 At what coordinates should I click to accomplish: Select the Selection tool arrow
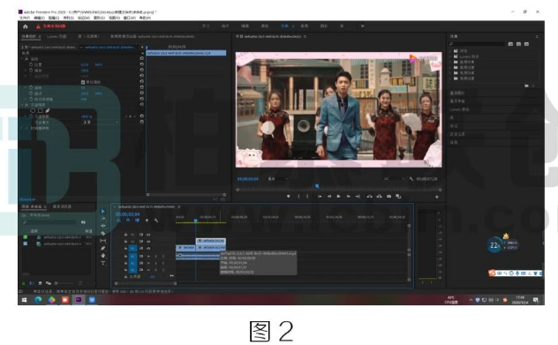(x=103, y=211)
